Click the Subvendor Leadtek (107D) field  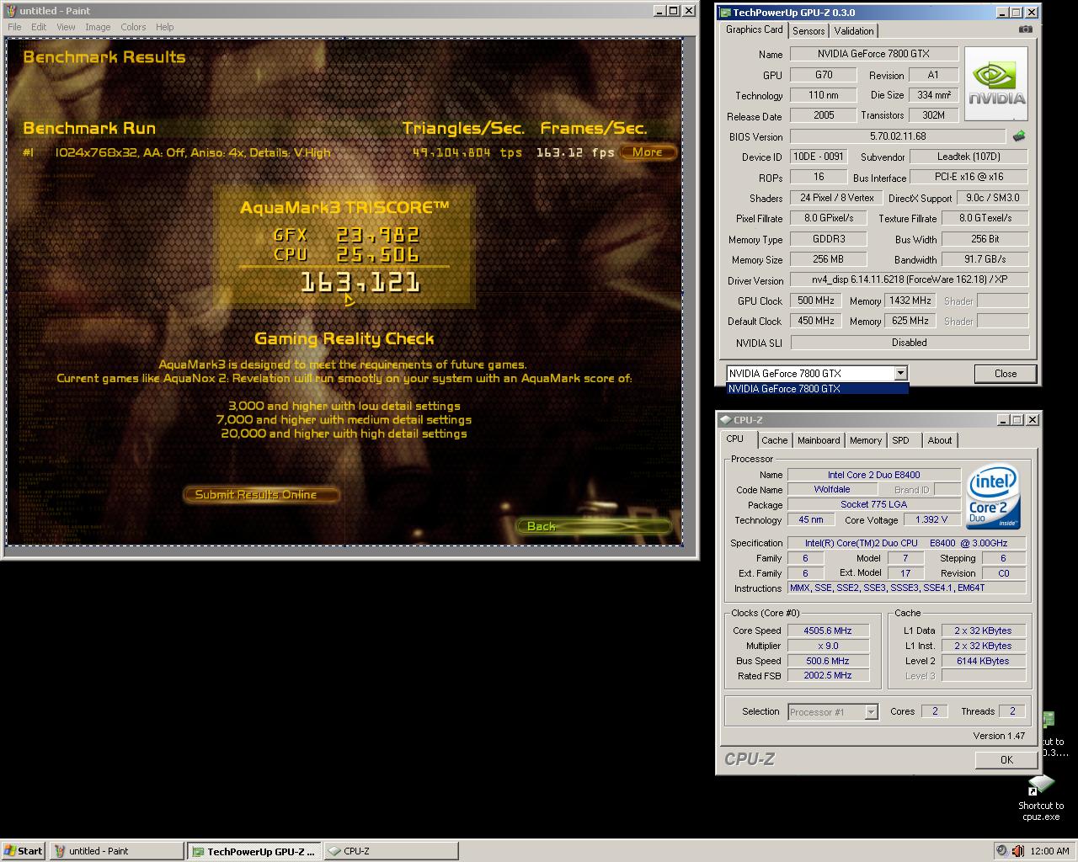pyautogui.click(x=969, y=157)
